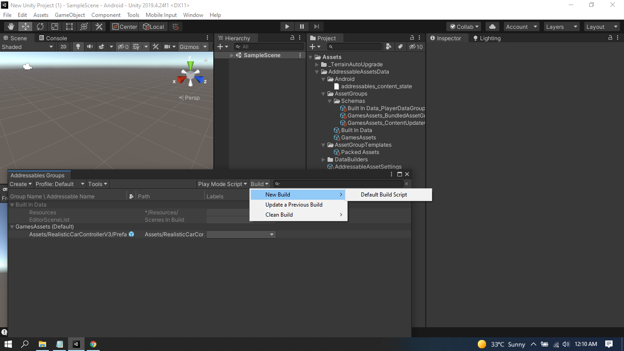Select the Move tool
624x351 pixels.
pos(26,27)
